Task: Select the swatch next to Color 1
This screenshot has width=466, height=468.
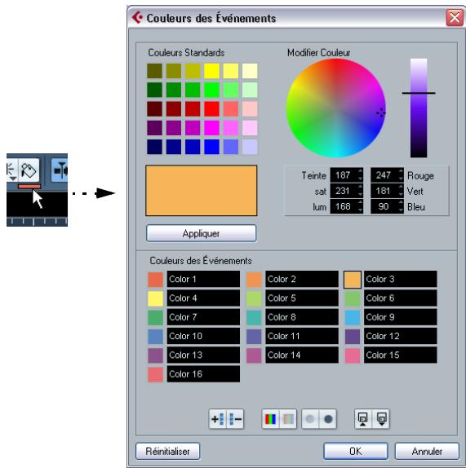Action: 155,280
